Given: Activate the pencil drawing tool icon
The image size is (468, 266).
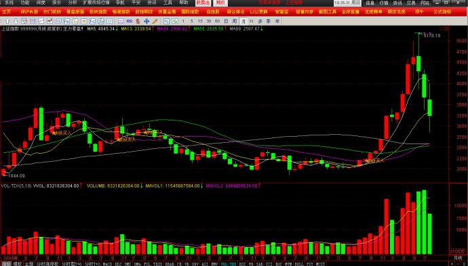Looking at the screenshot, I should click(x=155, y=21).
